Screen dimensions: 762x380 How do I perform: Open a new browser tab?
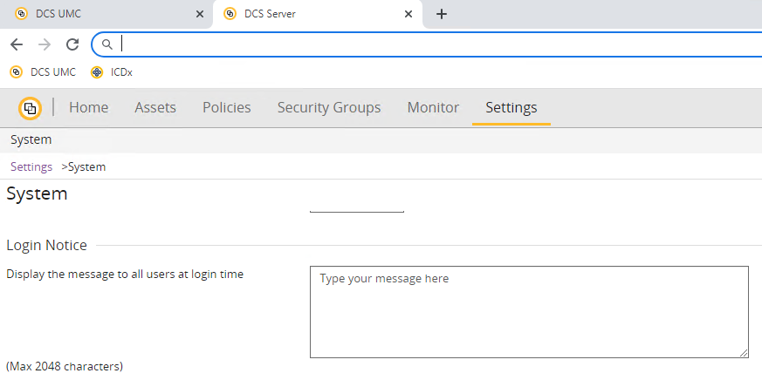pyautogui.click(x=442, y=14)
